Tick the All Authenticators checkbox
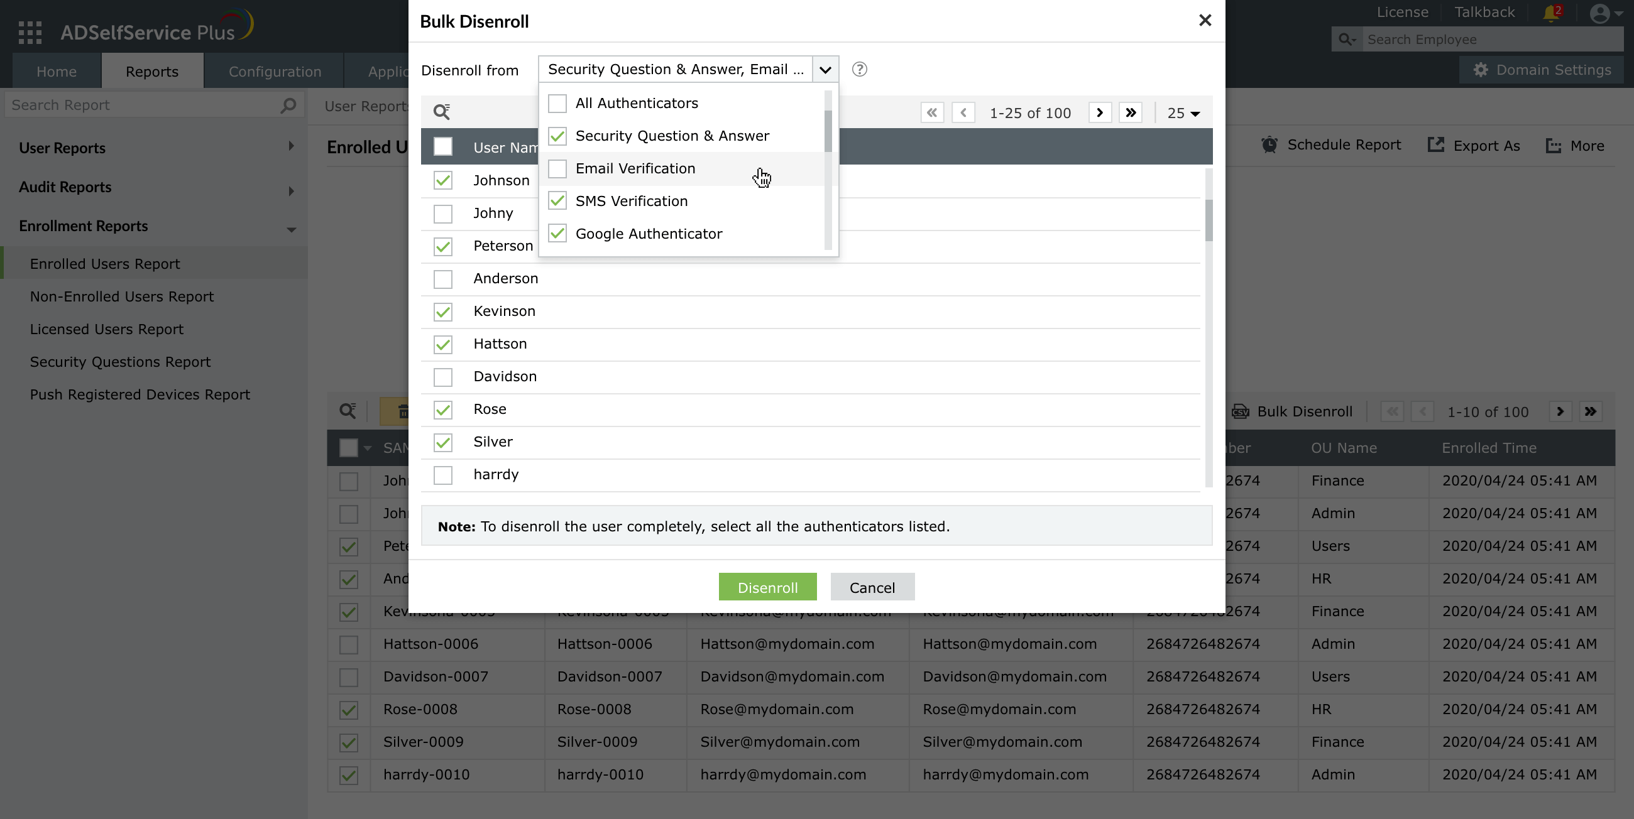Viewport: 1634px width, 819px height. (557, 104)
